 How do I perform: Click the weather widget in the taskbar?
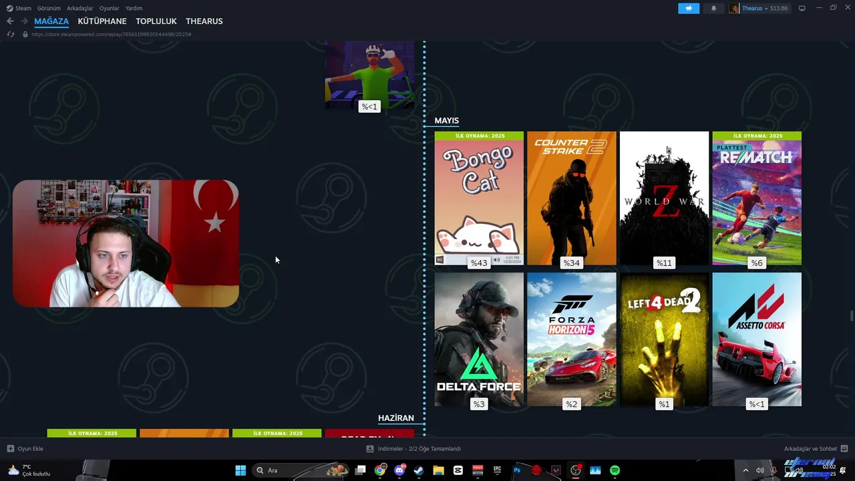[x=28, y=470]
